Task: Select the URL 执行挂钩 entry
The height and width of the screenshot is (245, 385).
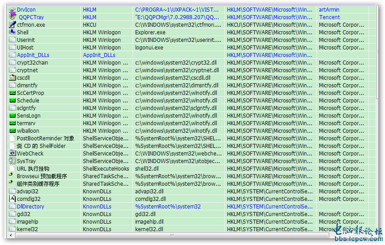Action: [33, 168]
